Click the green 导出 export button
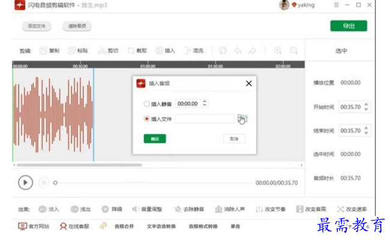 click(349, 26)
